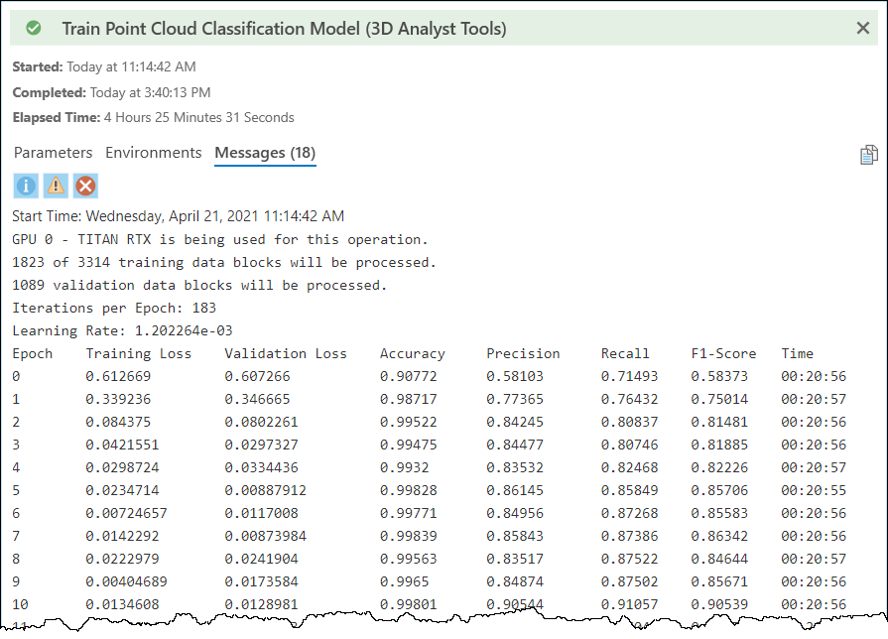Select the informational messages filter icon
The width and height of the screenshot is (888, 639).
point(26,186)
